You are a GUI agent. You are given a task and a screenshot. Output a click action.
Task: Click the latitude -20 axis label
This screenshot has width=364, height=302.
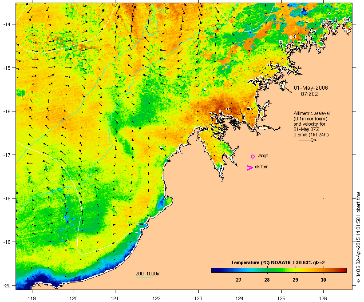6,285
